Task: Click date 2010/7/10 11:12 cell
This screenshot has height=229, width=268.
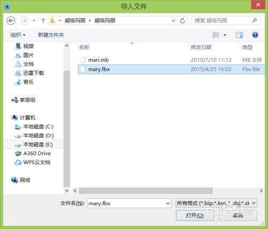Action: [211, 60]
